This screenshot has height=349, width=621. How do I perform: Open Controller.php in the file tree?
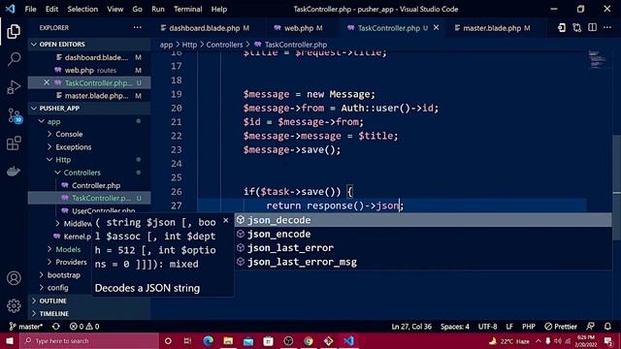pos(96,185)
